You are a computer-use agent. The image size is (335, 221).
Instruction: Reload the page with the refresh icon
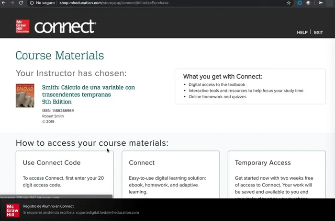(21, 3)
